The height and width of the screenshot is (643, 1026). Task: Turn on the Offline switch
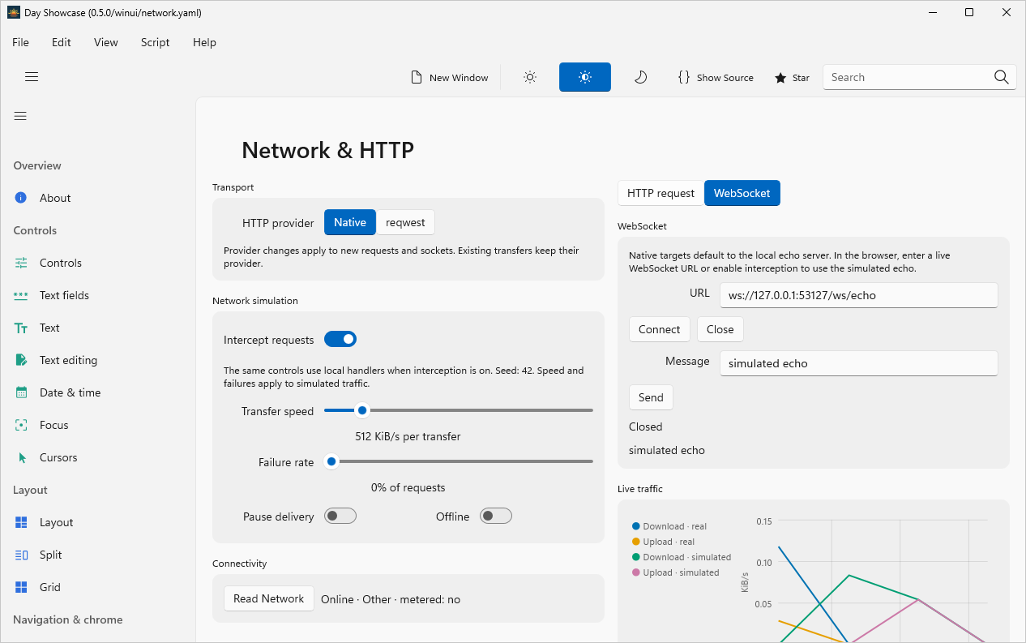[496, 516]
